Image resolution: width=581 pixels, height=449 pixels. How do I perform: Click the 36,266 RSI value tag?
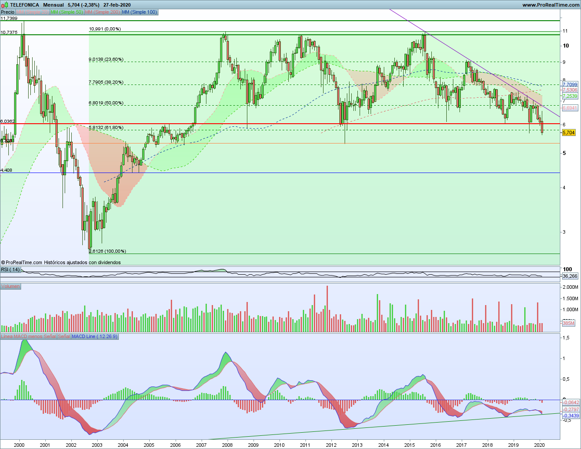[570, 276]
